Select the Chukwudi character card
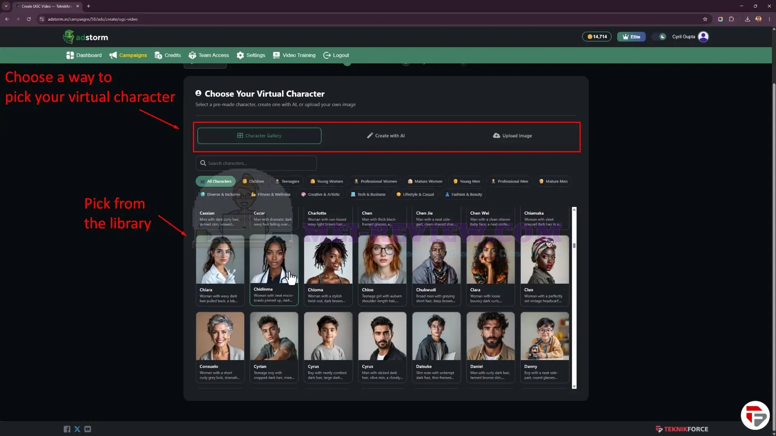The width and height of the screenshot is (776, 436). [436, 270]
